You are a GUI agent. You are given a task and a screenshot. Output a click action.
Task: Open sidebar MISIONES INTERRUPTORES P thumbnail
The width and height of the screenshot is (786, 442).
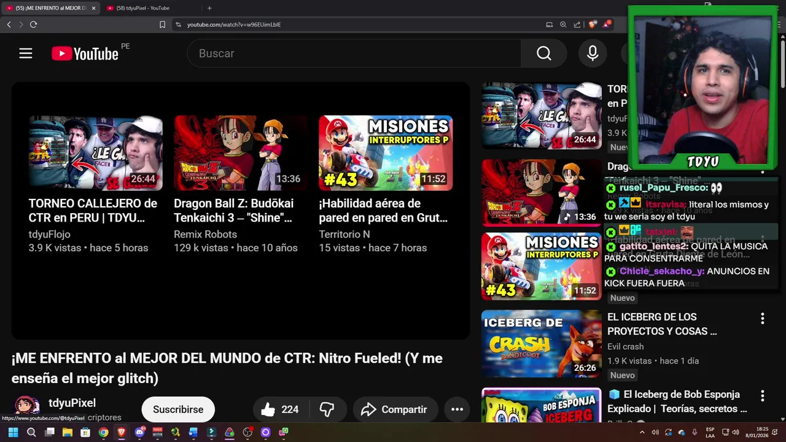pos(542,266)
